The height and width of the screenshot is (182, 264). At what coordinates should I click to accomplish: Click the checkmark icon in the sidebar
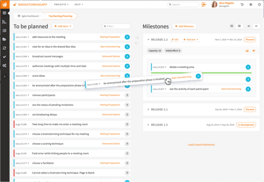pos(4,57)
